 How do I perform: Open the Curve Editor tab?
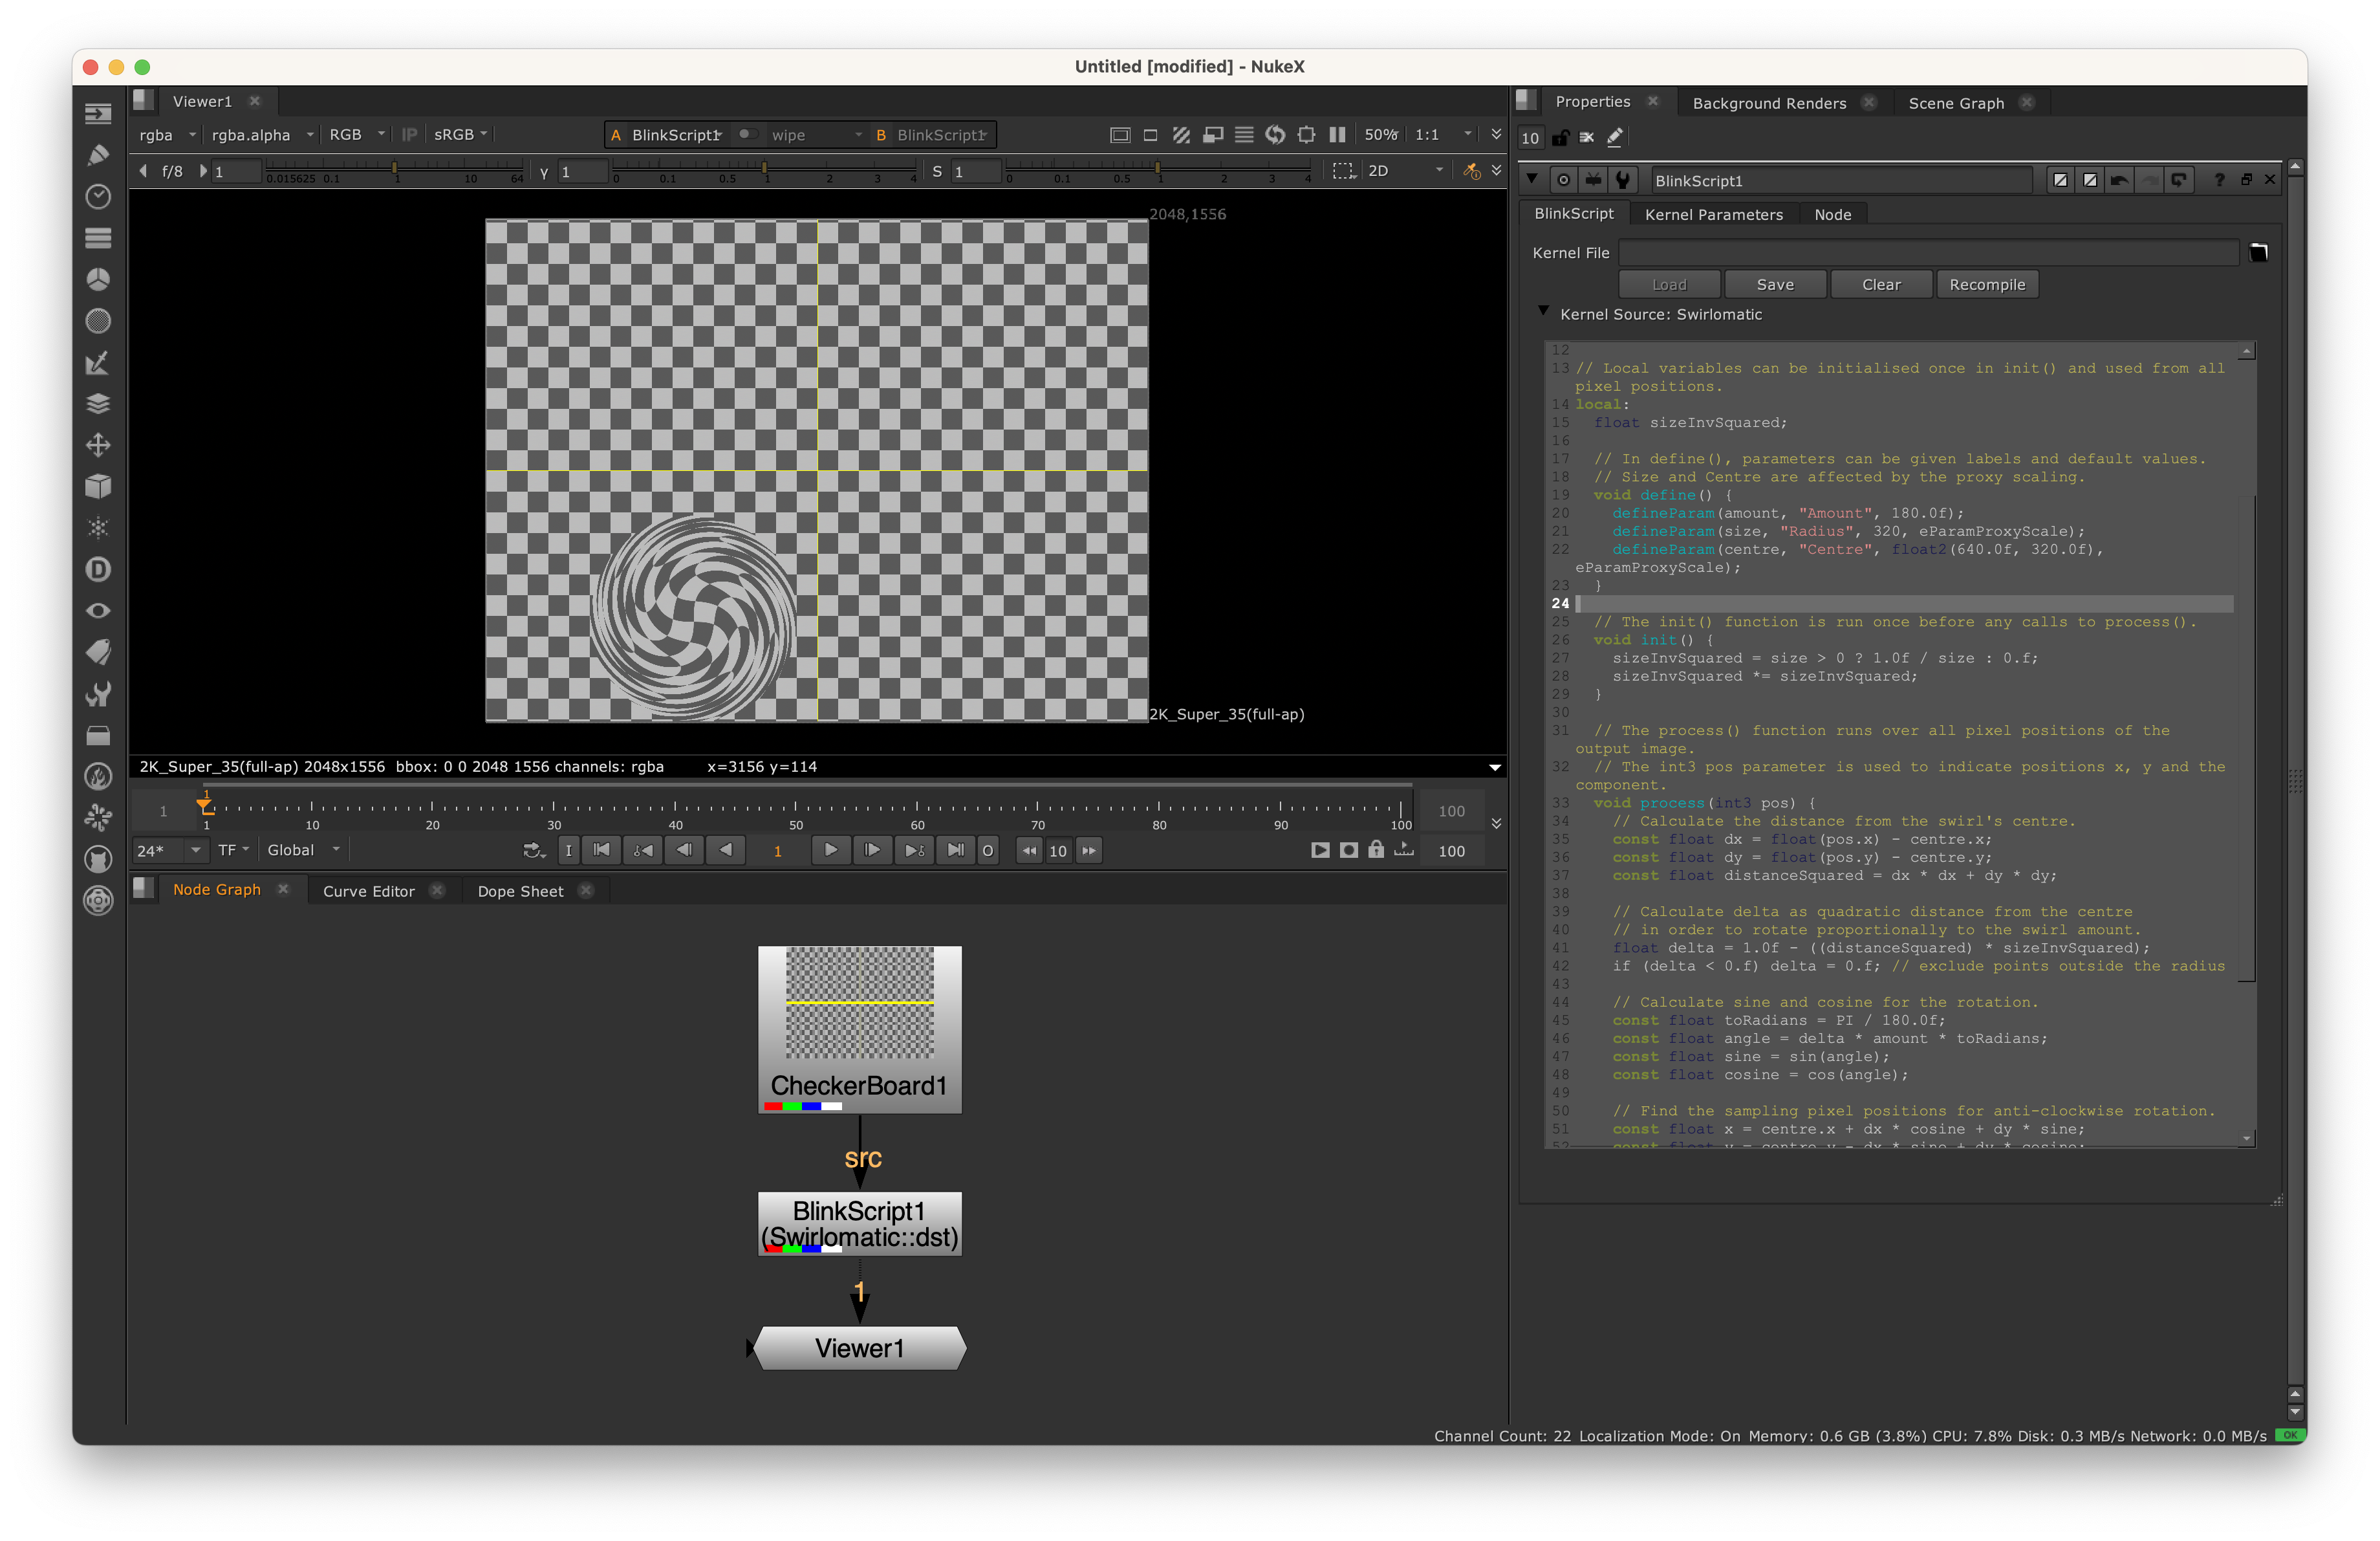pos(368,891)
